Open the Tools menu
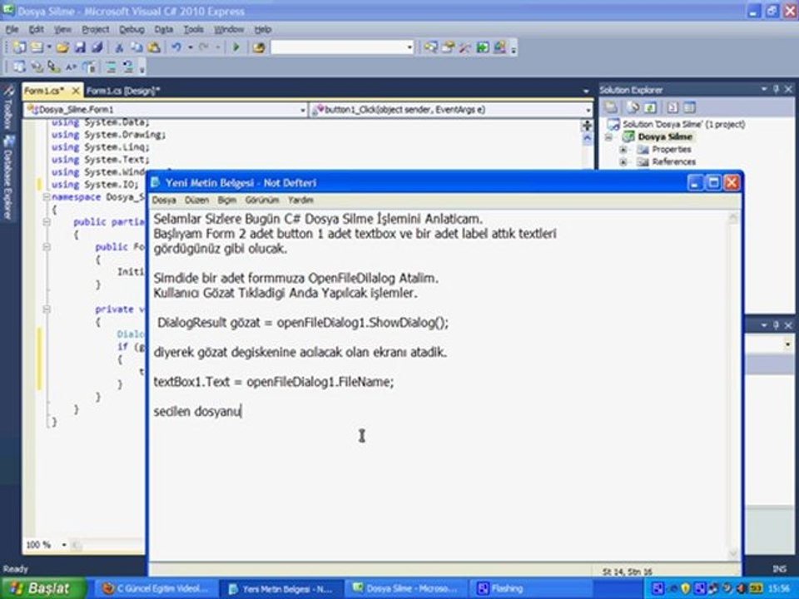Screen dimensions: 799x599 193,30
